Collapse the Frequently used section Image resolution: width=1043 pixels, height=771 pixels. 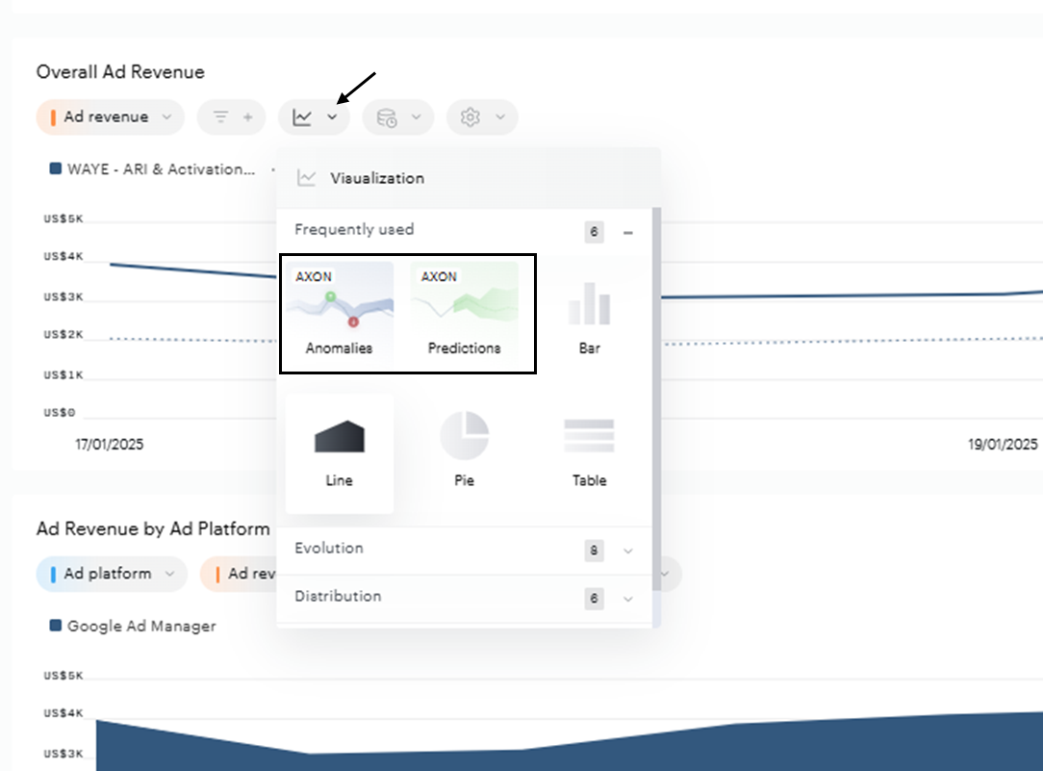point(626,231)
